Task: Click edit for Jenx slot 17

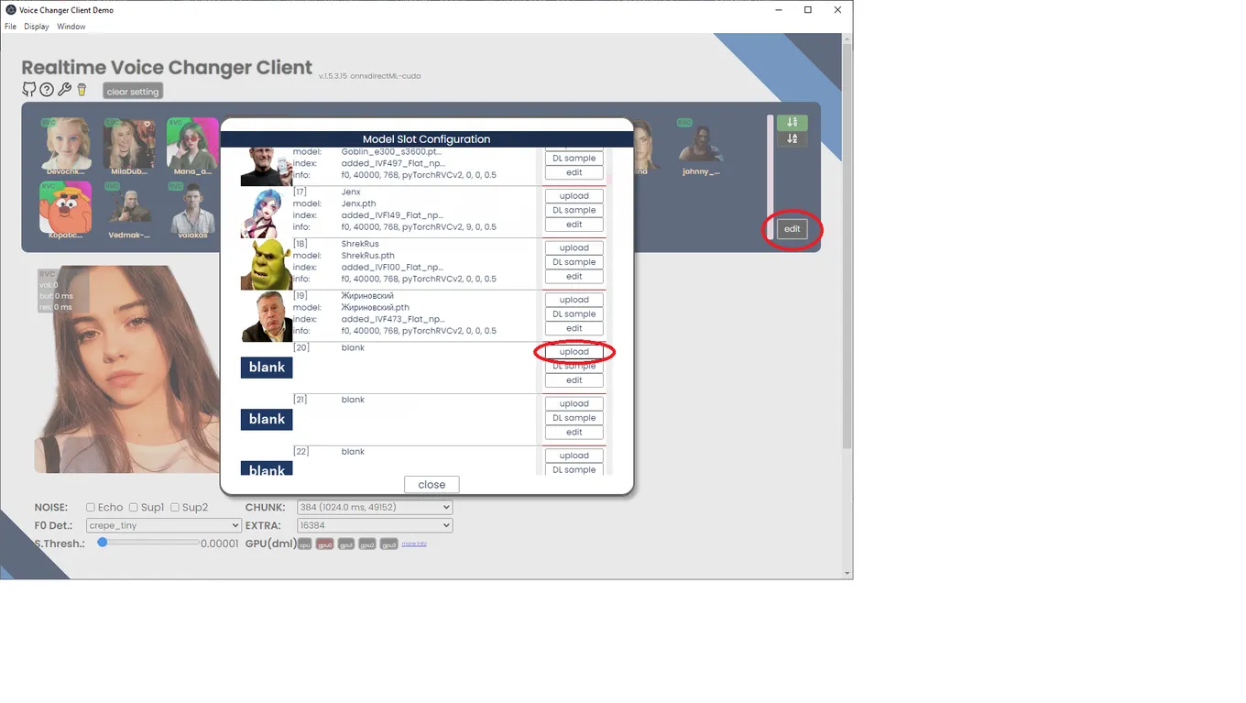Action: click(x=574, y=225)
